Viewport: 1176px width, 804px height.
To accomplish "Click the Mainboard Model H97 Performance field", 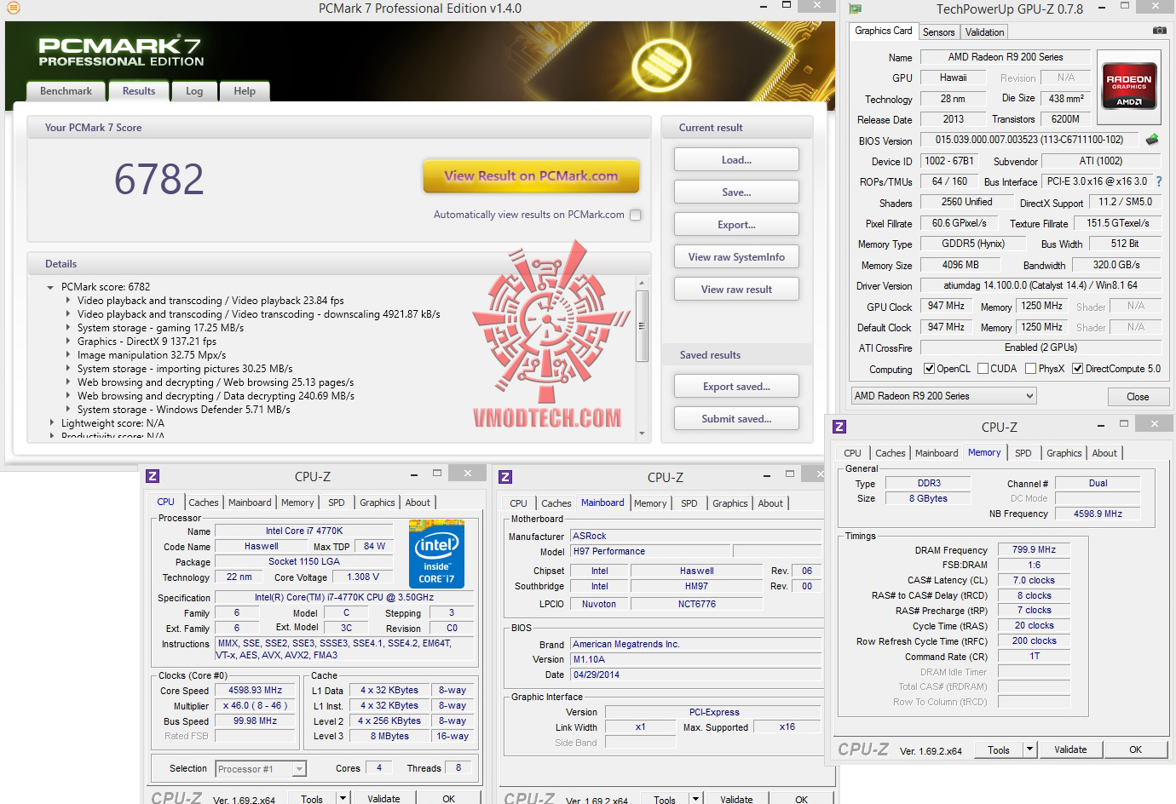I will [649, 552].
